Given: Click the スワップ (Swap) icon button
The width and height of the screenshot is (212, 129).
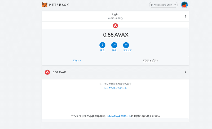Looking at the screenshot, I should (126, 45).
